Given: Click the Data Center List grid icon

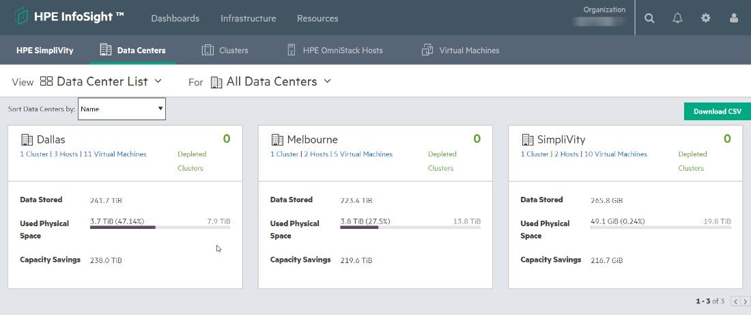Looking at the screenshot, I should (46, 81).
